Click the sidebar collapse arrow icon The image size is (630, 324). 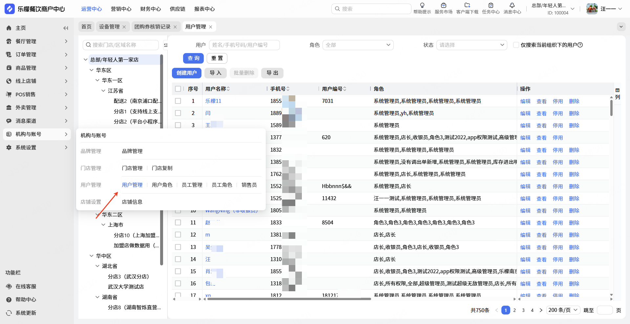(x=66, y=28)
